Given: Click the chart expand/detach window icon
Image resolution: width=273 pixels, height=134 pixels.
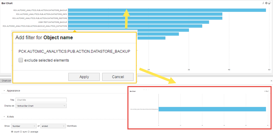Looking at the screenshot, I should 269,3.
